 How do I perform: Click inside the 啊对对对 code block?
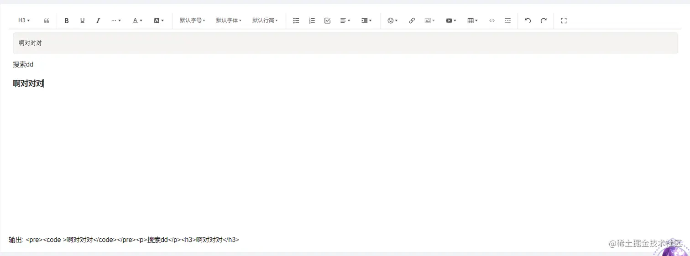[x=345, y=43]
